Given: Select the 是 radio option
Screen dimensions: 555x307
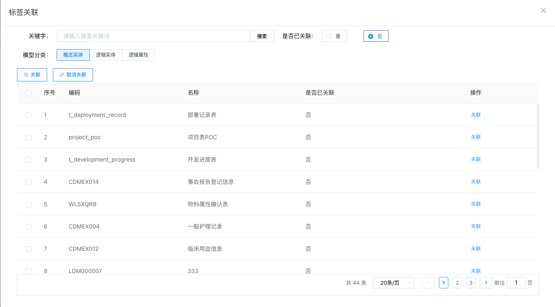Looking at the screenshot, I should pyautogui.click(x=334, y=36).
